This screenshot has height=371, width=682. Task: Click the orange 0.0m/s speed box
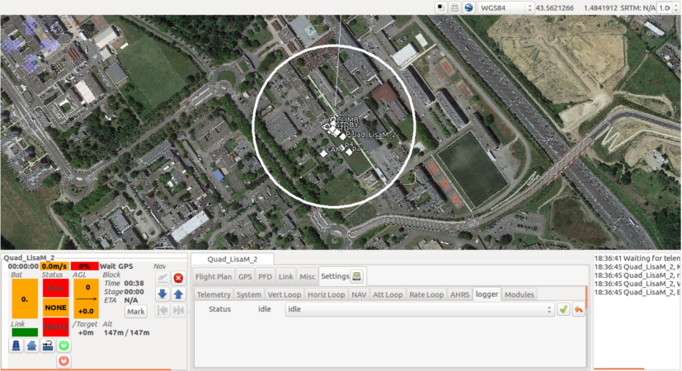click(x=54, y=266)
